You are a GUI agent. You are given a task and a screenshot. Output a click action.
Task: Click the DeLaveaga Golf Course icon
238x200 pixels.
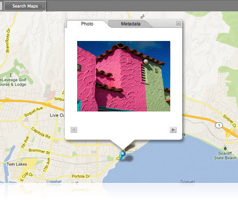[x=11, y=75]
